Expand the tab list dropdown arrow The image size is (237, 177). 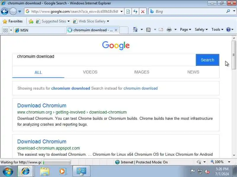click(x=11, y=30)
